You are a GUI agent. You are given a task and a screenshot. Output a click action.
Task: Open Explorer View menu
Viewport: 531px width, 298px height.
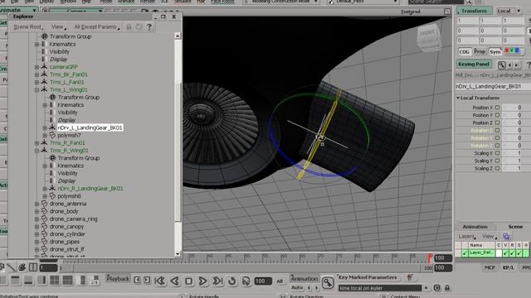click(58, 27)
